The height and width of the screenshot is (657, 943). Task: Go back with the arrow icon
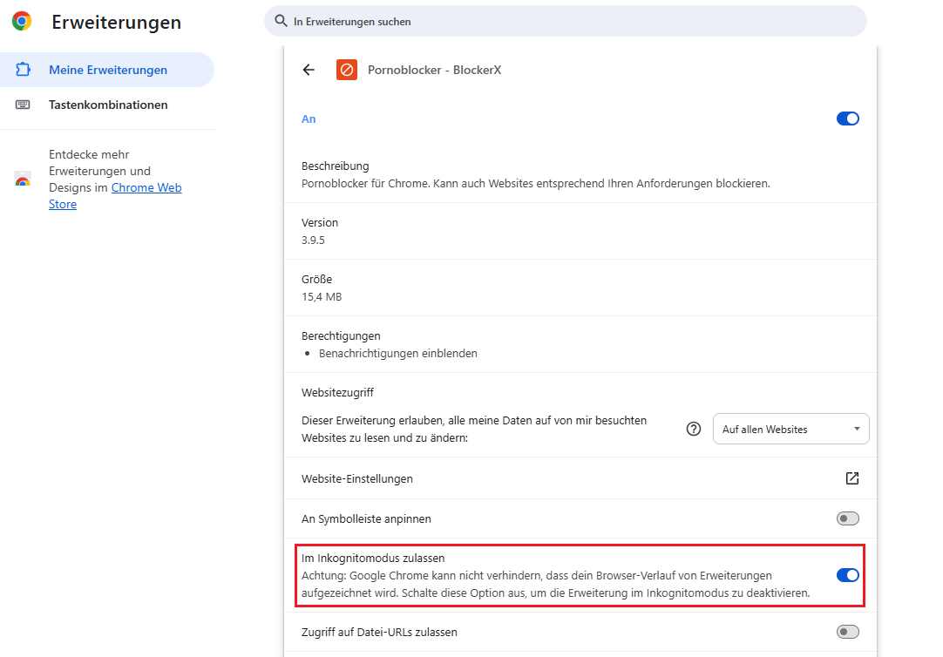[x=309, y=70]
